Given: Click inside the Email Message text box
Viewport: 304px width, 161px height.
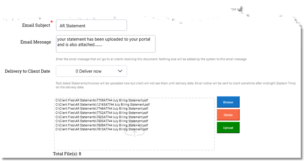Looking at the screenshot, I should (x=106, y=44).
